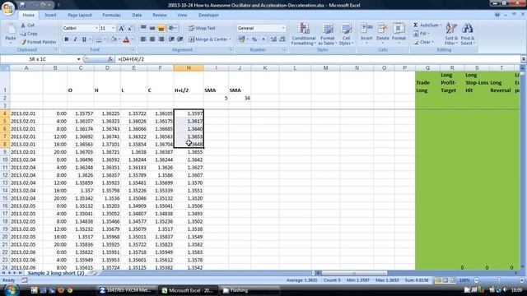Open the General number format dropdown
The image size is (527, 296).
point(283,28)
